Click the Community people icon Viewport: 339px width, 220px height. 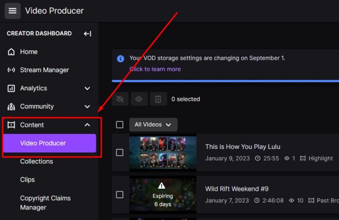click(11, 106)
